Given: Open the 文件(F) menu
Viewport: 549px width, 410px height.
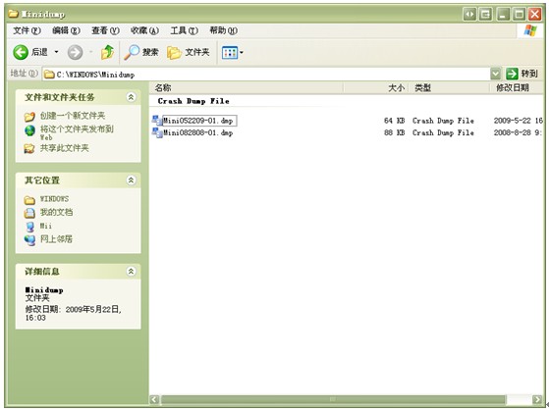Looking at the screenshot, I should click(27, 30).
